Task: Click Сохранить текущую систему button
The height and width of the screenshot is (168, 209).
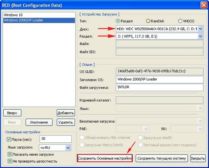Action: point(162,158)
